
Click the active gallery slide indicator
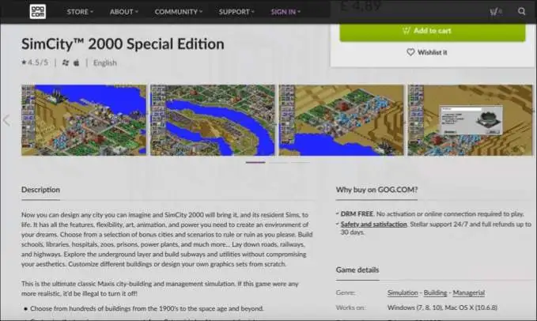(x=255, y=162)
